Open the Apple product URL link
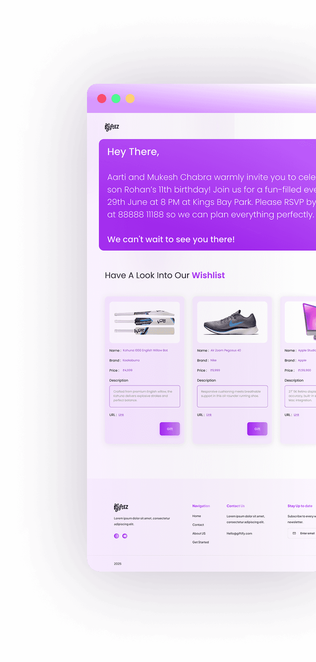The width and height of the screenshot is (316, 662). pyautogui.click(x=296, y=415)
